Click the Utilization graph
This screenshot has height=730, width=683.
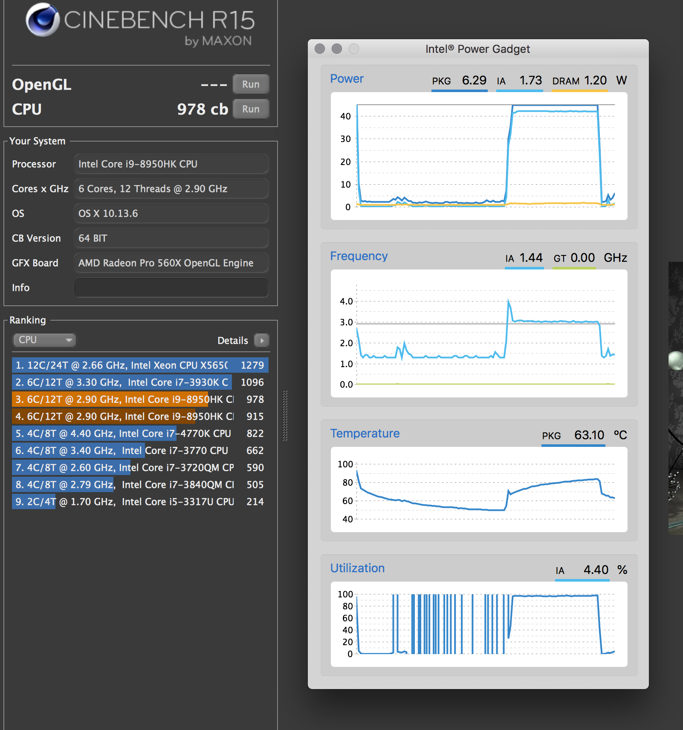coord(479,624)
